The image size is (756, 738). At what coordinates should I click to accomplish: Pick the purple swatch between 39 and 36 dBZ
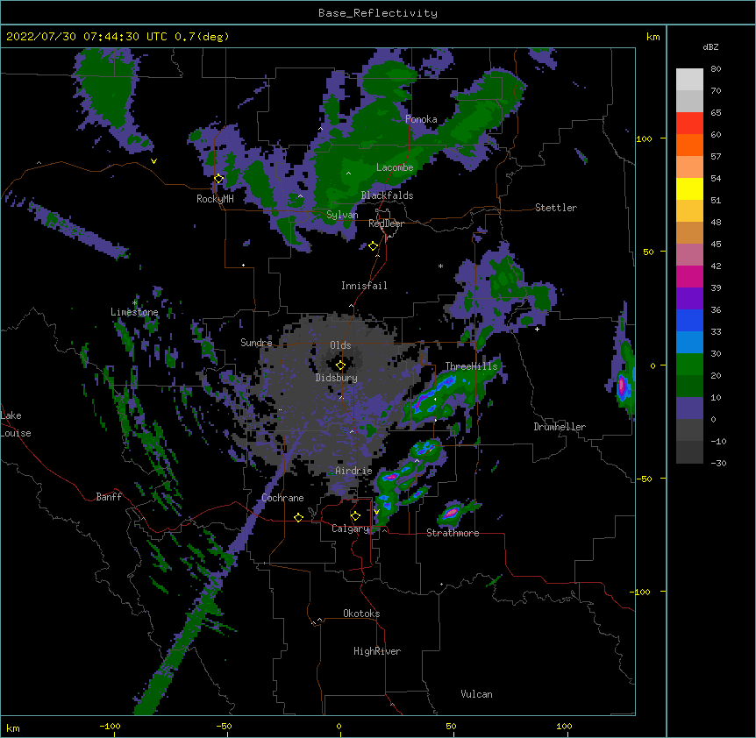689,299
